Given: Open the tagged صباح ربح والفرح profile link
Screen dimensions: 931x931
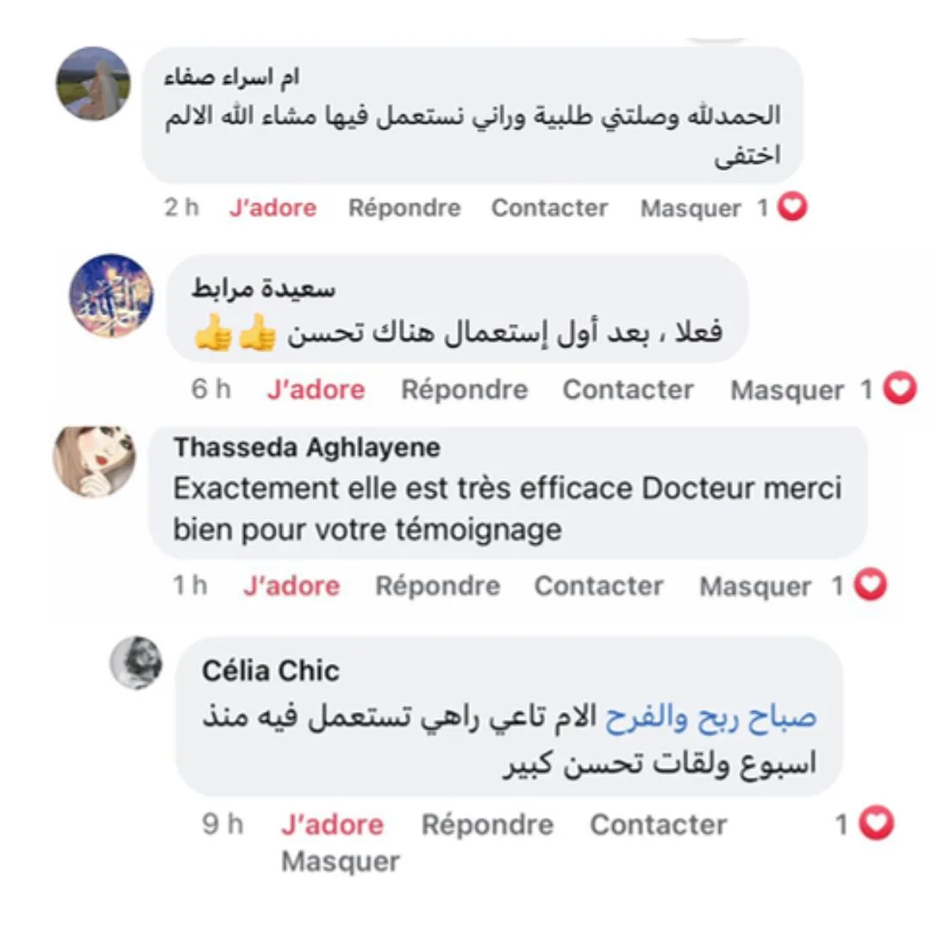Looking at the screenshot, I should point(710,717).
